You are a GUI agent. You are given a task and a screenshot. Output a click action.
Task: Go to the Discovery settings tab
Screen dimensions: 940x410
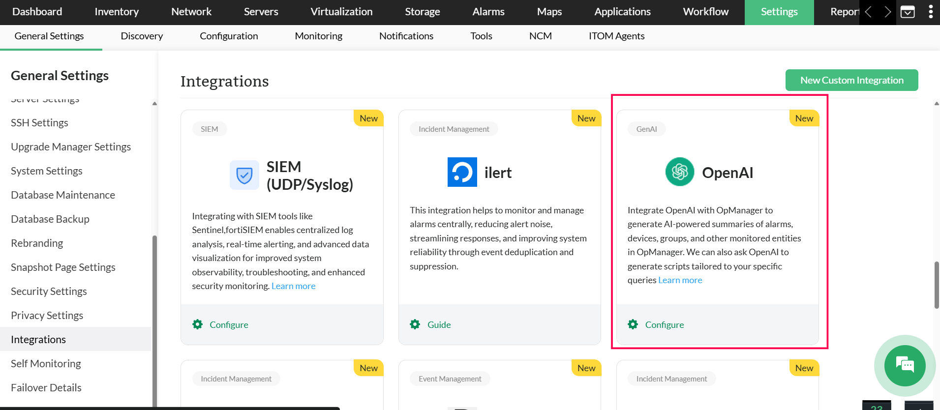pyautogui.click(x=142, y=36)
